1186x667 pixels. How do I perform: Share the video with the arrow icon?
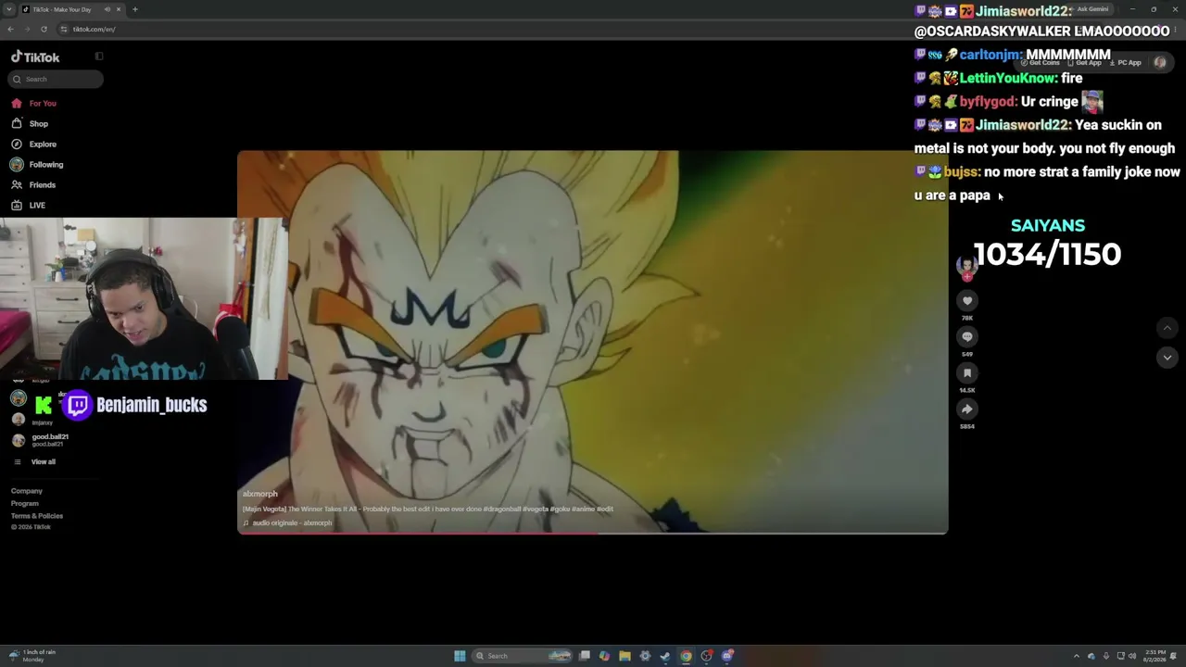pos(966,409)
